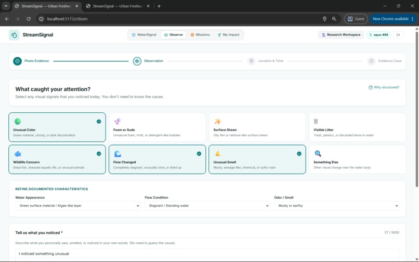Image resolution: width=419 pixels, height=262 pixels.
Task: Reload the page
Action: pos(28,19)
